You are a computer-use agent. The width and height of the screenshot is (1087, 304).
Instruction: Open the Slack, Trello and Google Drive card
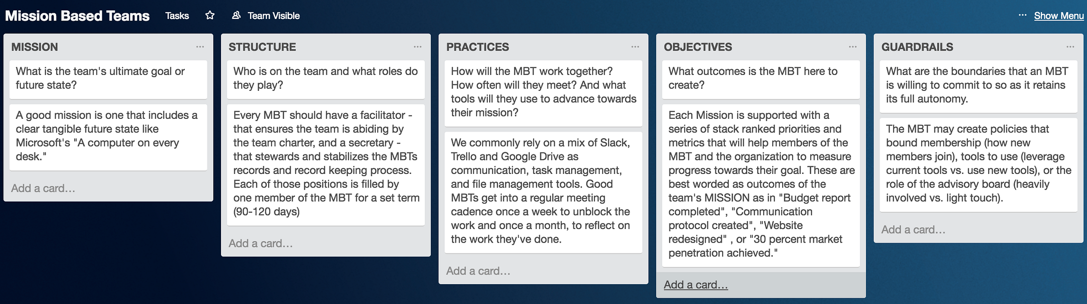543,191
